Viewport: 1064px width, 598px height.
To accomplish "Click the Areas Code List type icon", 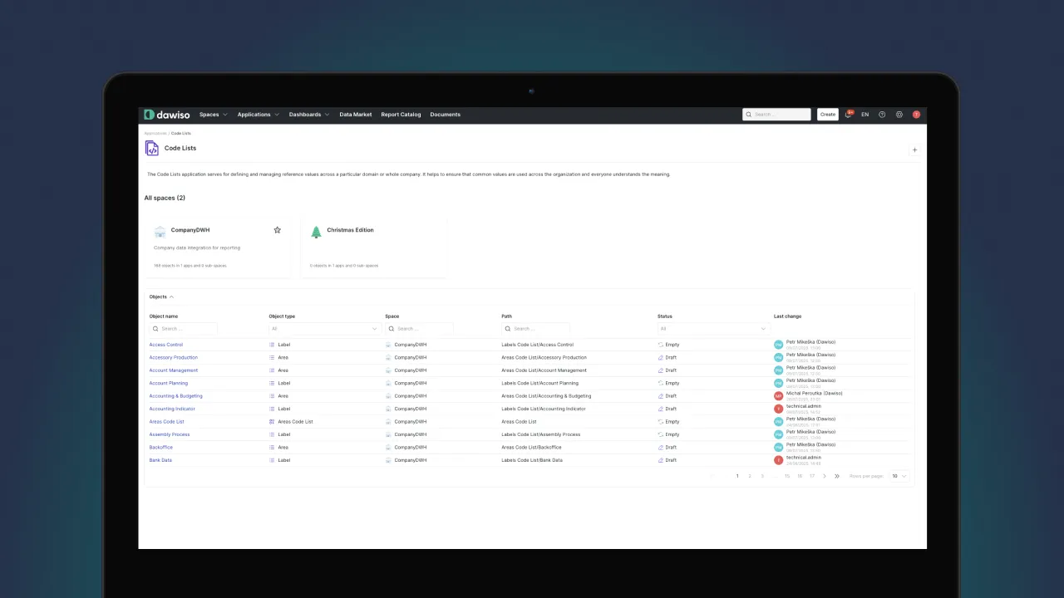I will pyautogui.click(x=272, y=422).
